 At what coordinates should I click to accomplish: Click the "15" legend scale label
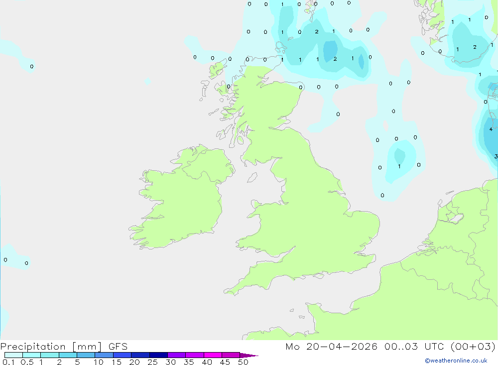[x=117, y=362]
